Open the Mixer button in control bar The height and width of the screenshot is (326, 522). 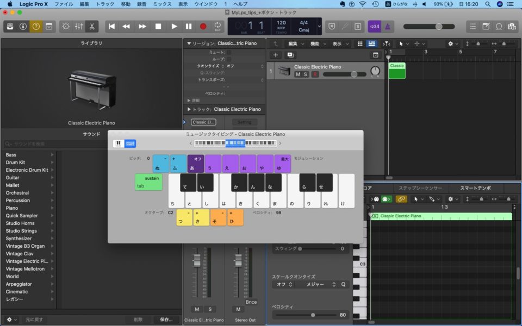pos(79,26)
